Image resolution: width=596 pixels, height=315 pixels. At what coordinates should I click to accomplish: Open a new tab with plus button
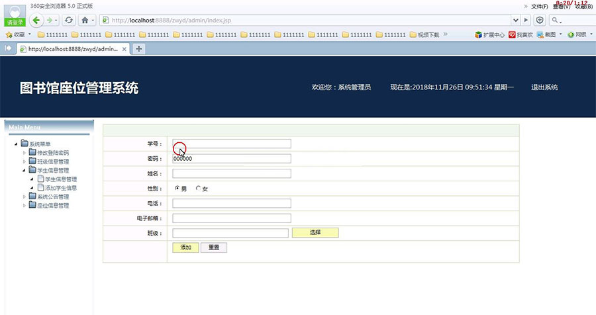pyautogui.click(x=139, y=48)
